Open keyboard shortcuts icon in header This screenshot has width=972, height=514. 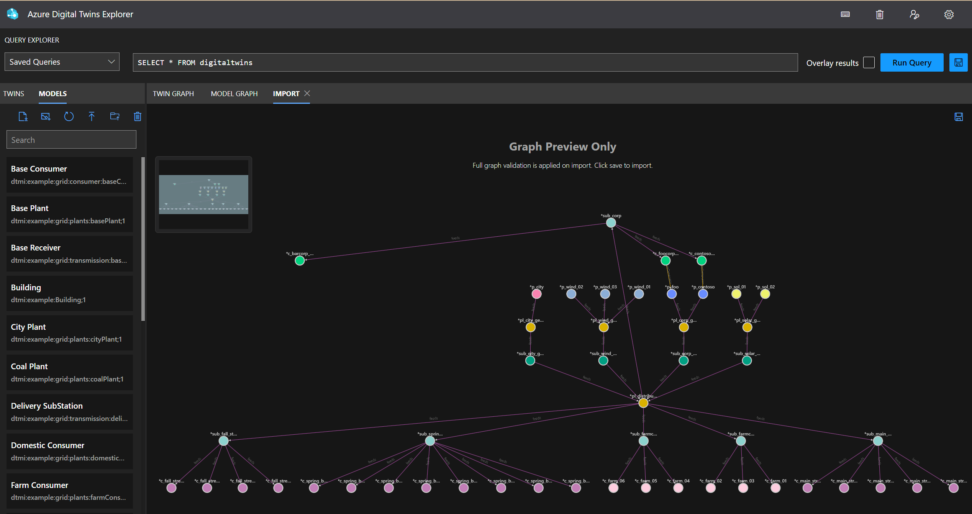click(x=845, y=14)
